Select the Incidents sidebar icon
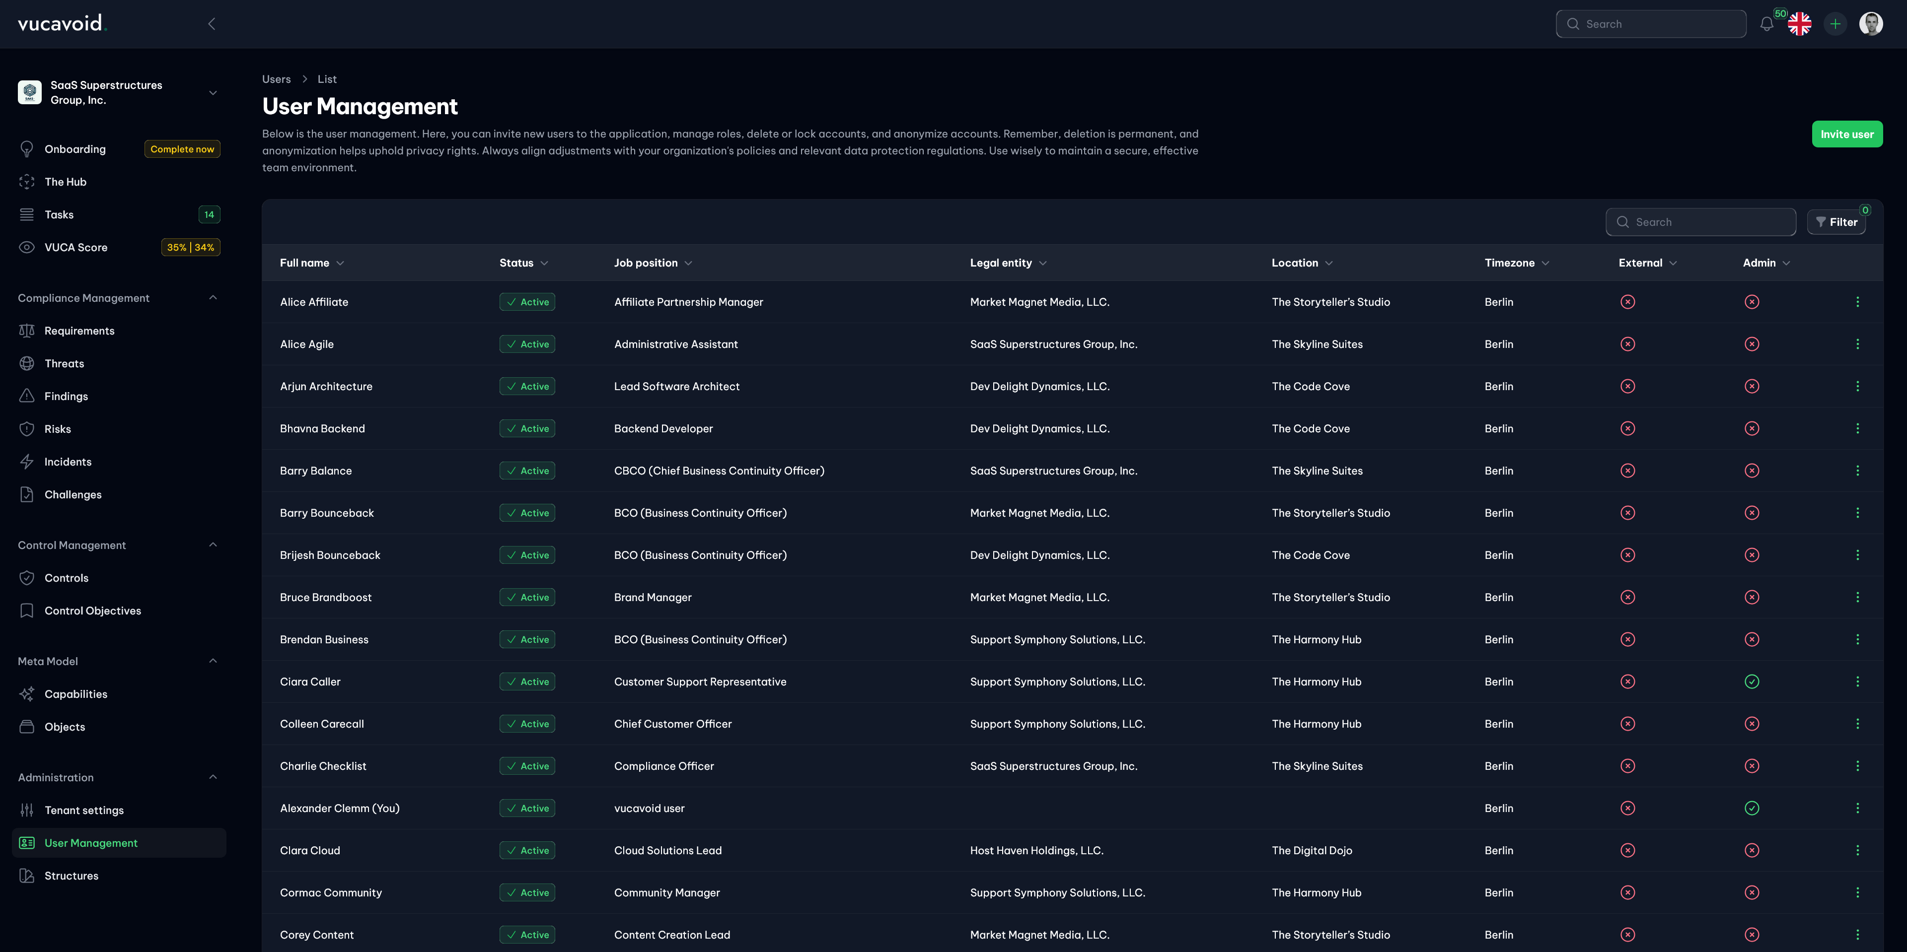1907x952 pixels. point(27,461)
